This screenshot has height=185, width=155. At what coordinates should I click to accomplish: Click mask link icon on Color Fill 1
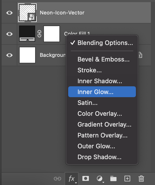(x=40, y=34)
